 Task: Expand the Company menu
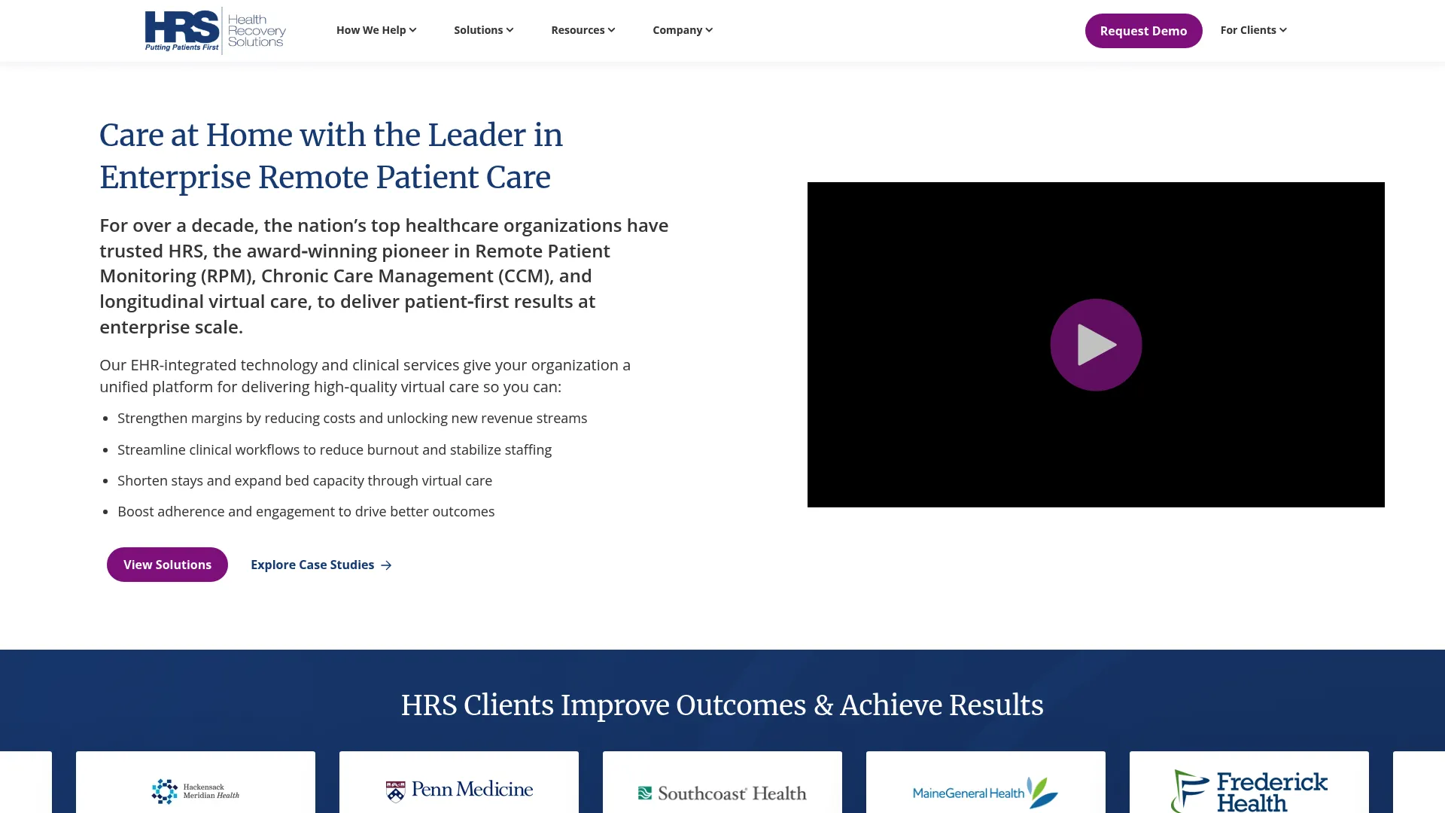[x=683, y=30]
